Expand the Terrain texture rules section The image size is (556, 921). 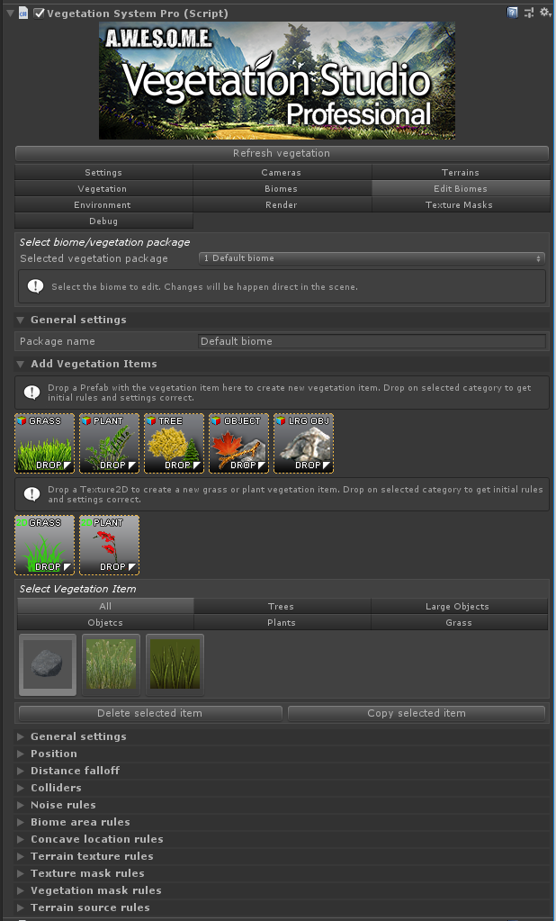(x=21, y=856)
